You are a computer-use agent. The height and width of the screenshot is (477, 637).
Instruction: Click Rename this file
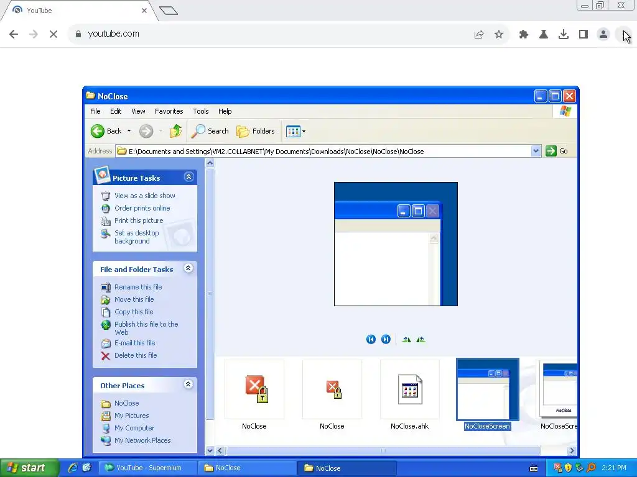tap(138, 287)
